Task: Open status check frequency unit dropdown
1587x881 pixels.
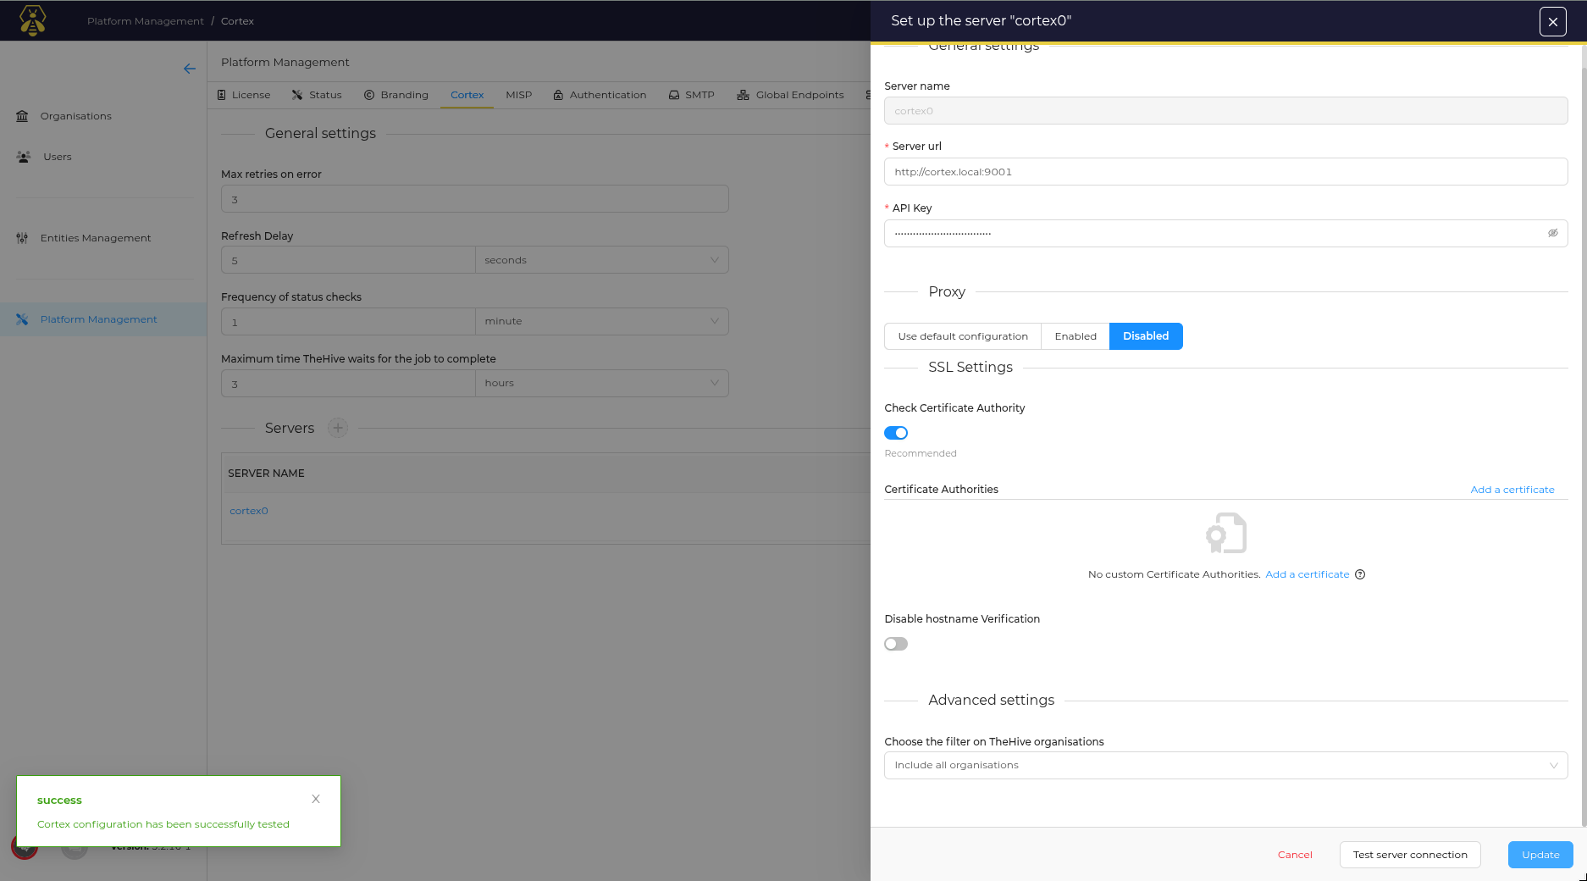Action: click(601, 321)
